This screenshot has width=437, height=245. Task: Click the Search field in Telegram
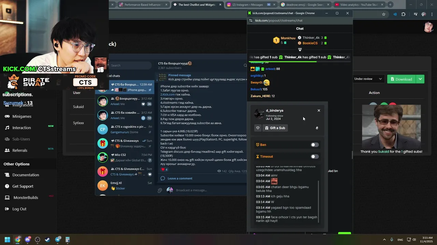130,65
